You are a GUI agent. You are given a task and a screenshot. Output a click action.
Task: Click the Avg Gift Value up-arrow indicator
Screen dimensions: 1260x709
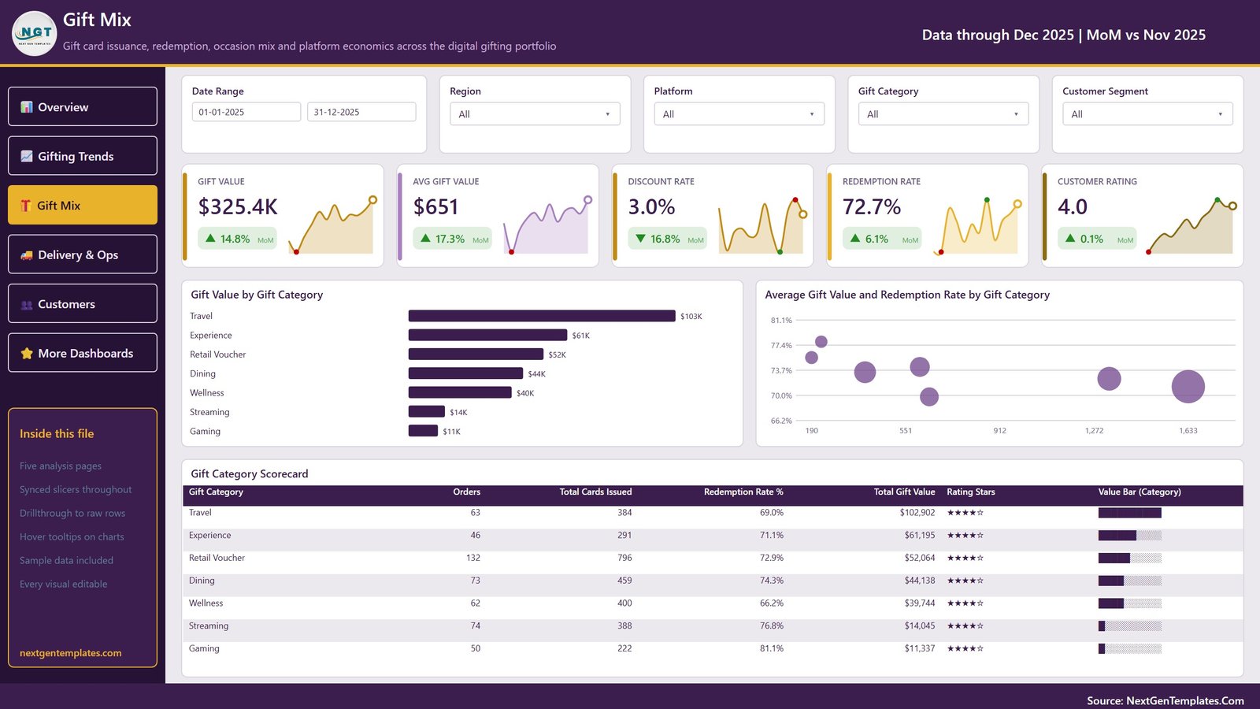click(x=425, y=238)
